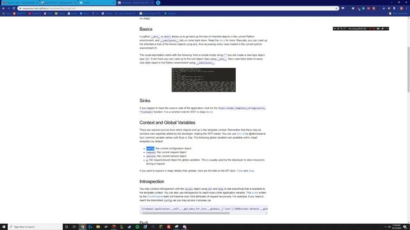Click the request.application code snippet
Image resolution: width=410 pixels, height=230 pixels.
[x=204, y=209]
